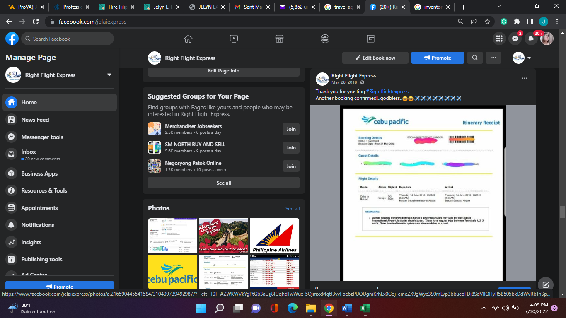Click Edit Book now button
This screenshot has height=318, width=566.
tap(375, 58)
